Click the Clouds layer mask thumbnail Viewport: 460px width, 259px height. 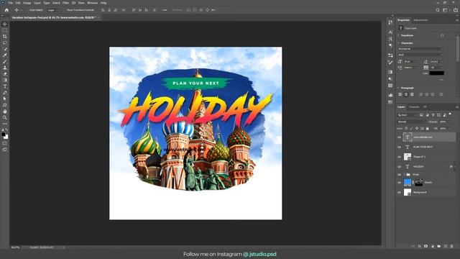pos(418,182)
